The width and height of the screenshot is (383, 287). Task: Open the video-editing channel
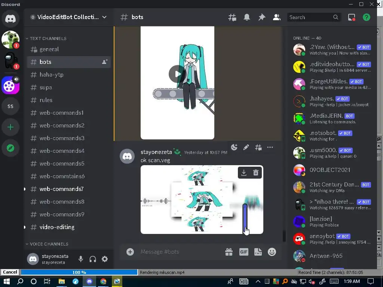click(69, 227)
